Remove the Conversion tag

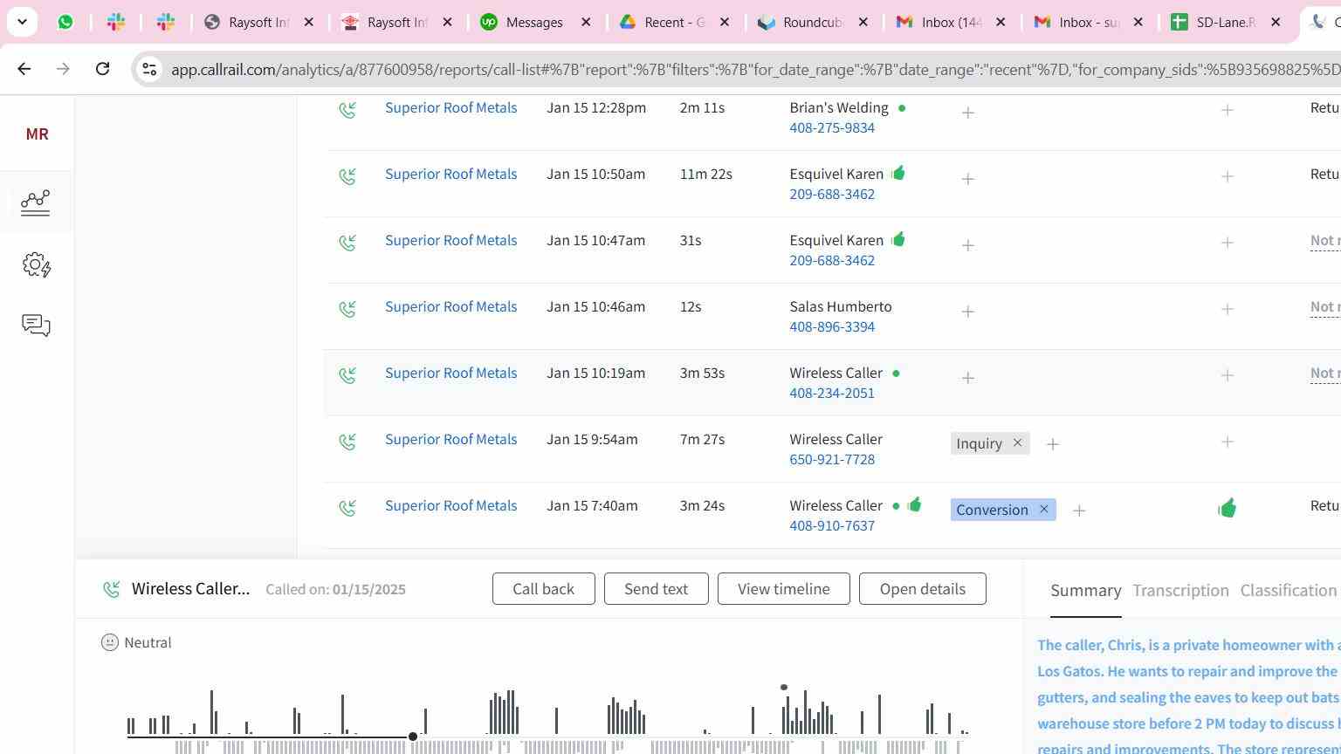click(x=1043, y=510)
